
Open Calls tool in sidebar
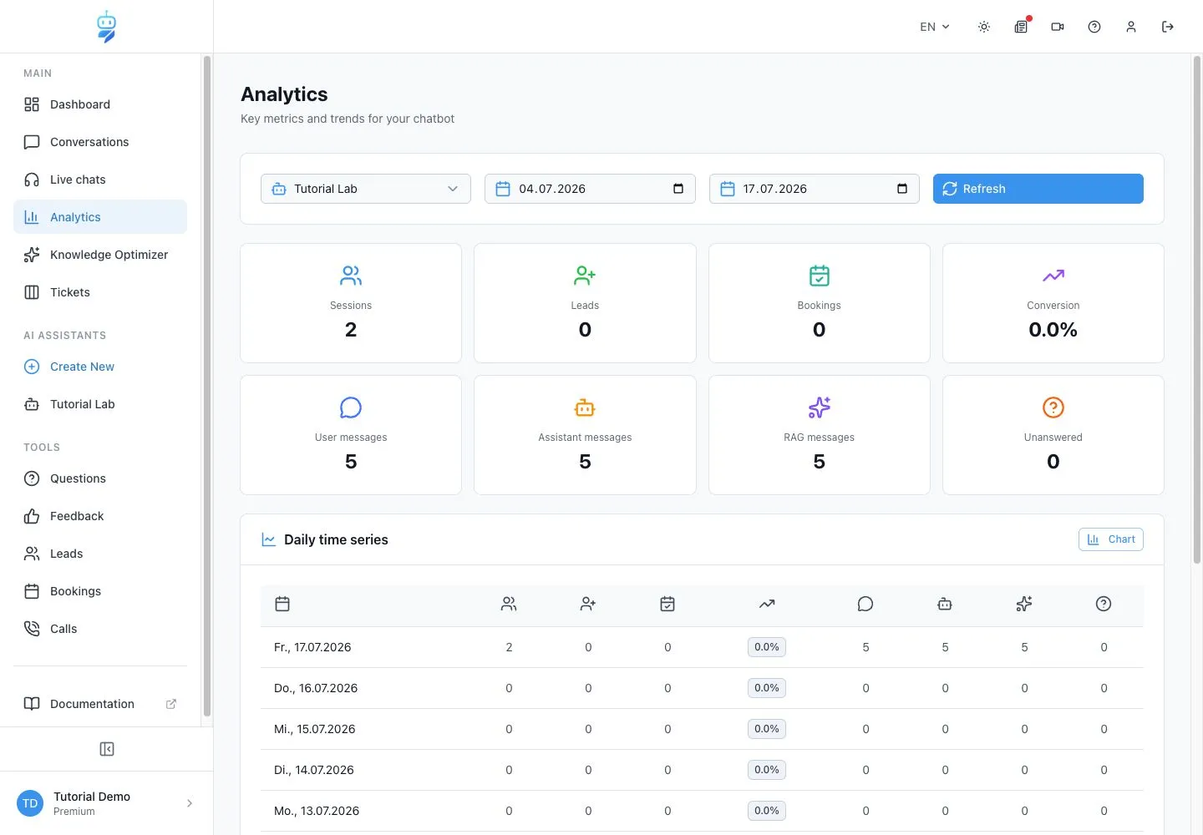tap(100, 629)
